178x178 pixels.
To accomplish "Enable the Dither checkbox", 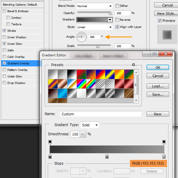I will click(117, 6).
